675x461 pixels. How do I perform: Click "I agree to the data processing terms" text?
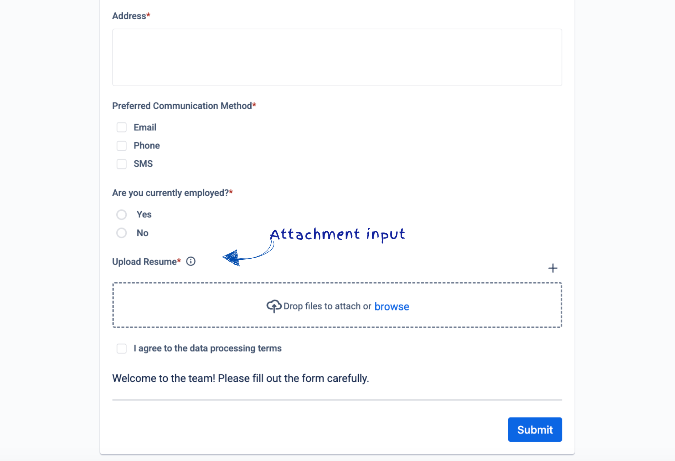coord(208,348)
